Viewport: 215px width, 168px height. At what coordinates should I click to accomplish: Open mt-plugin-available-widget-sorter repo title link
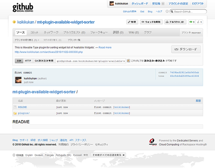[x=66, y=22]
